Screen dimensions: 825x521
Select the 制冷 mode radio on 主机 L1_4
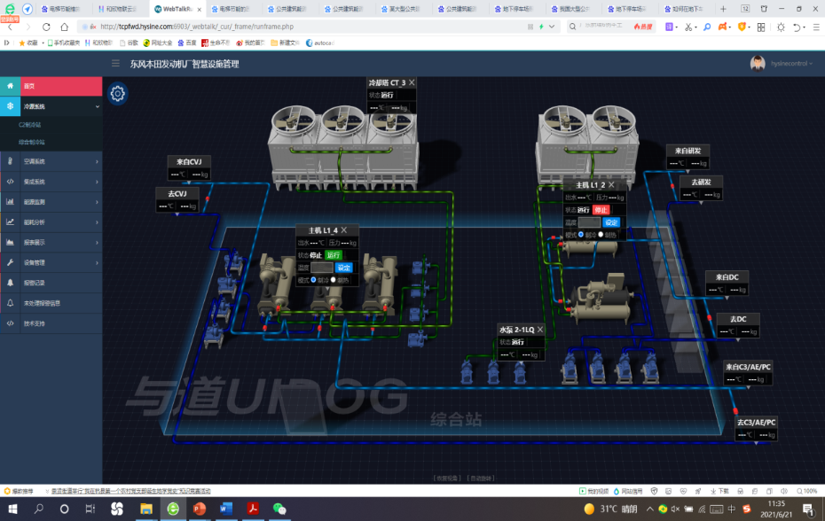(x=313, y=280)
